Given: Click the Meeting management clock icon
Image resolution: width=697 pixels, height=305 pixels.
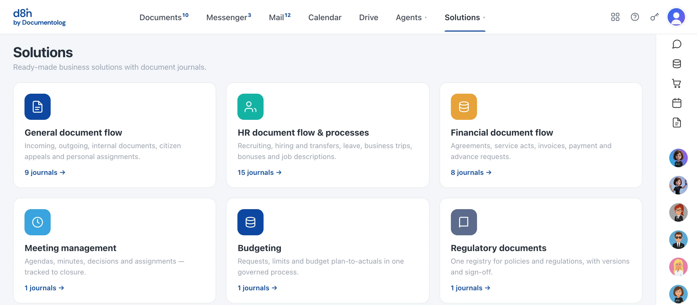Looking at the screenshot, I should (38, 222).
